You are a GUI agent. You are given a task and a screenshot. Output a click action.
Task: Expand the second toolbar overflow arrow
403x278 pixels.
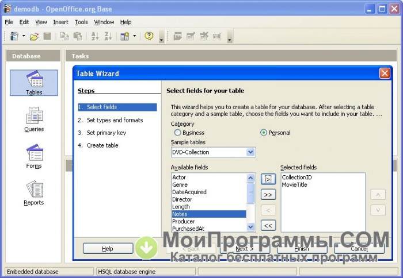230,36
